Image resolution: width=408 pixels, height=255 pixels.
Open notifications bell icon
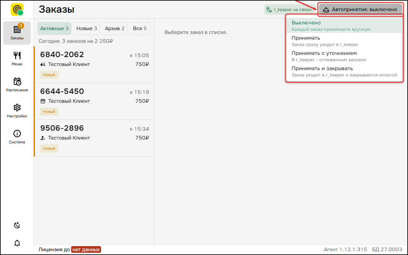point(17,243)
